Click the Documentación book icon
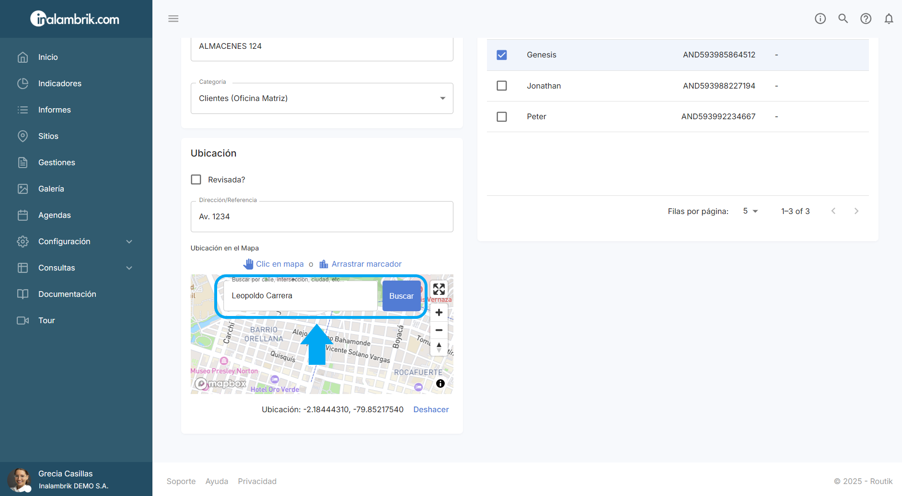This screenshot has width=902, height=496. pos(23,294)
